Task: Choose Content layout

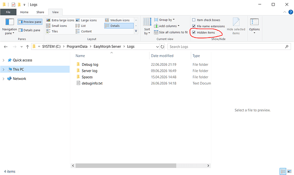Action: tap(84, 31)
